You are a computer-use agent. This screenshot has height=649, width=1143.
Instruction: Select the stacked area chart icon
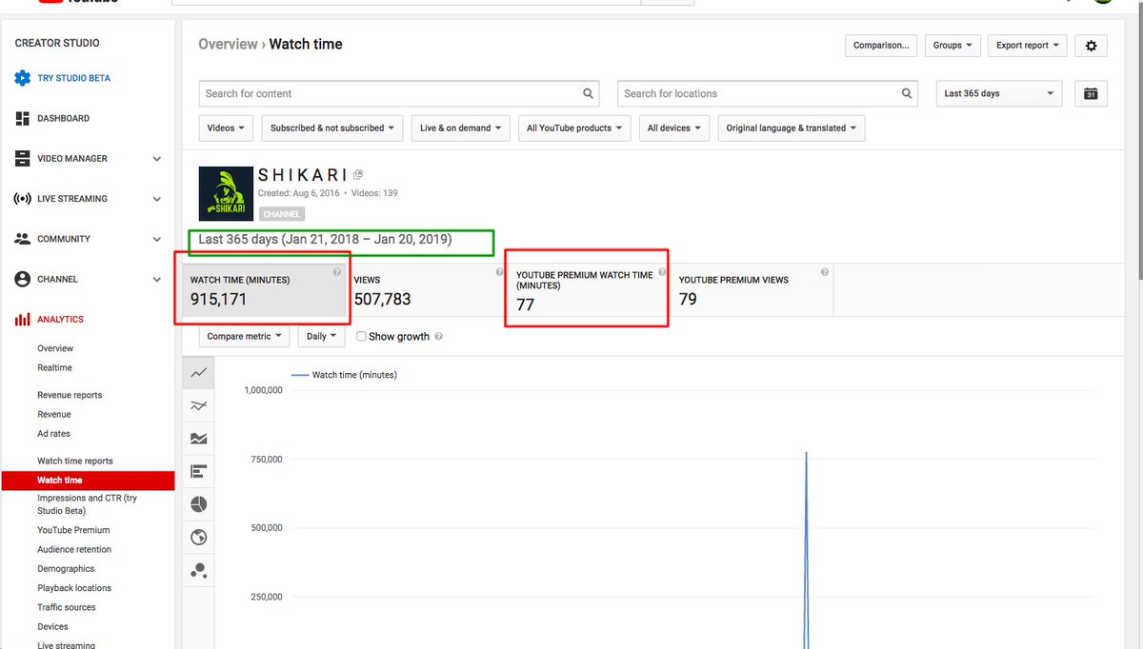tap(198, 439)
